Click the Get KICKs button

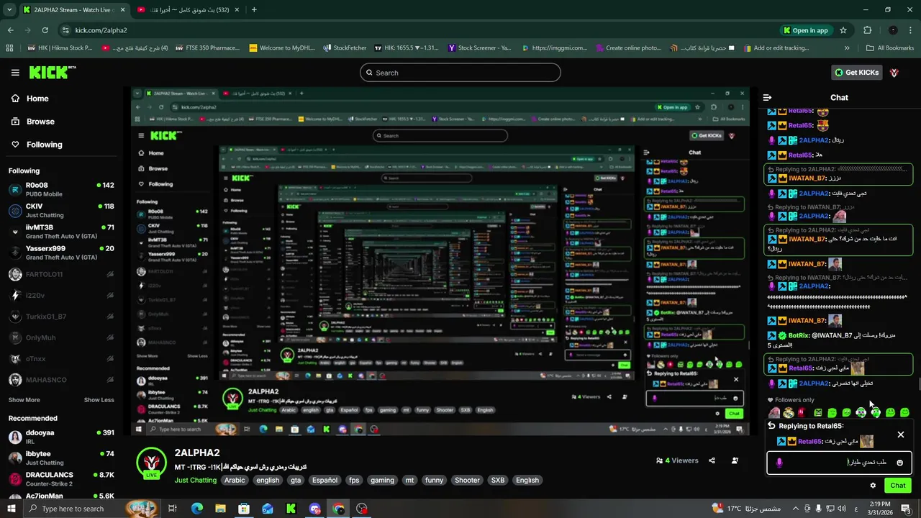pyautogui.click(x=857, y=73)
